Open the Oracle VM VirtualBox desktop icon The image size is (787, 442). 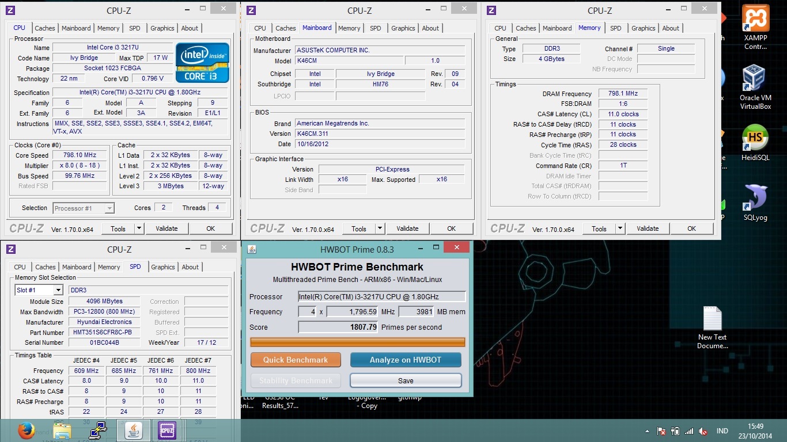pos(755,87)
